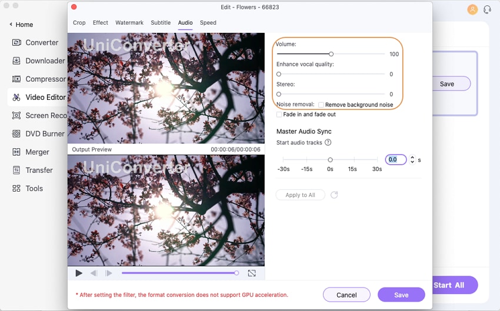
Task: Enable Fade in and fade out
Action: (279, 115)
